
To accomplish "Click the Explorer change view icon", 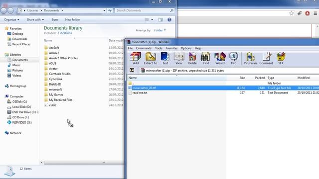I will point(147,20).
